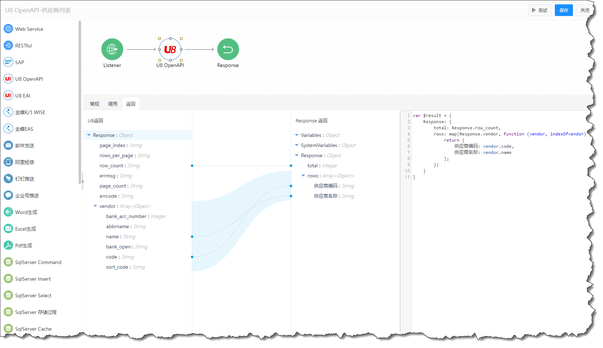Screen dimensions: 603x348
Task: Click the name field mapping connector dot
Action: click(x=192, y=236)
